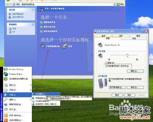Collapse the 请参阅 side panel chevron
The width and height of the screenshot is (153, 122).
33,10
